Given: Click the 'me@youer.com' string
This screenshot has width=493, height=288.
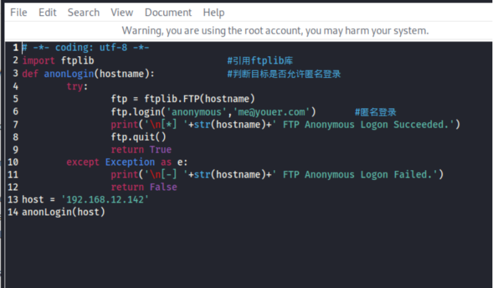Looking at the screenshot, I should click(x=279, y=112).
